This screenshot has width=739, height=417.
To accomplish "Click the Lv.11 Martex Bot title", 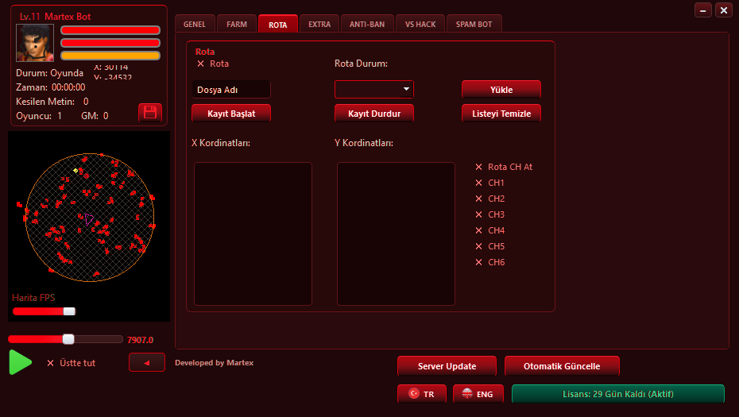I will tap(55, 17).
